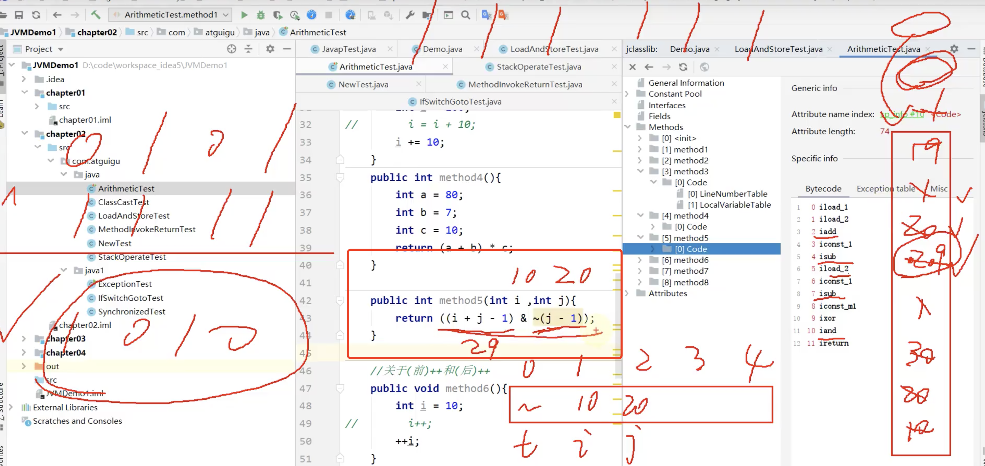Screen dimensions: 985x466
Task: Collapse the chapter01 module
Action: [x=24, y=92]
